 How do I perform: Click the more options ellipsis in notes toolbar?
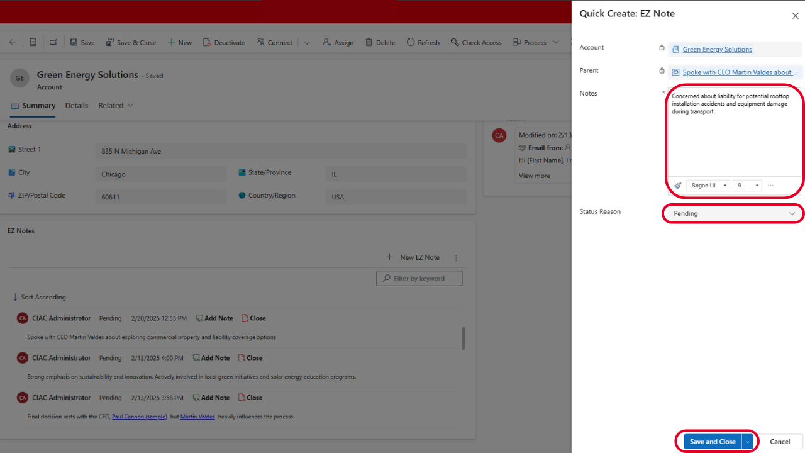point(770,186)
